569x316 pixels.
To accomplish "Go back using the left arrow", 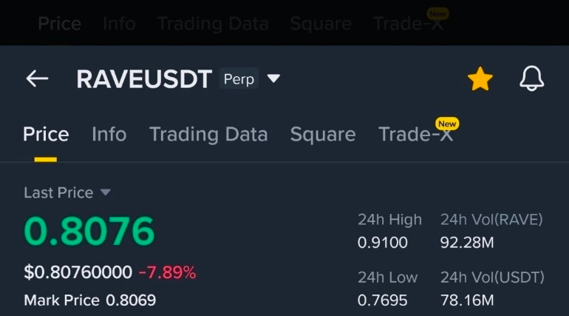I will tap(37, 78).
